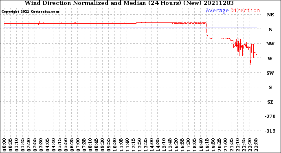Click the 06:25 time label
The image size is (281, 153).
pyautogui.click(x=72, y=145)
